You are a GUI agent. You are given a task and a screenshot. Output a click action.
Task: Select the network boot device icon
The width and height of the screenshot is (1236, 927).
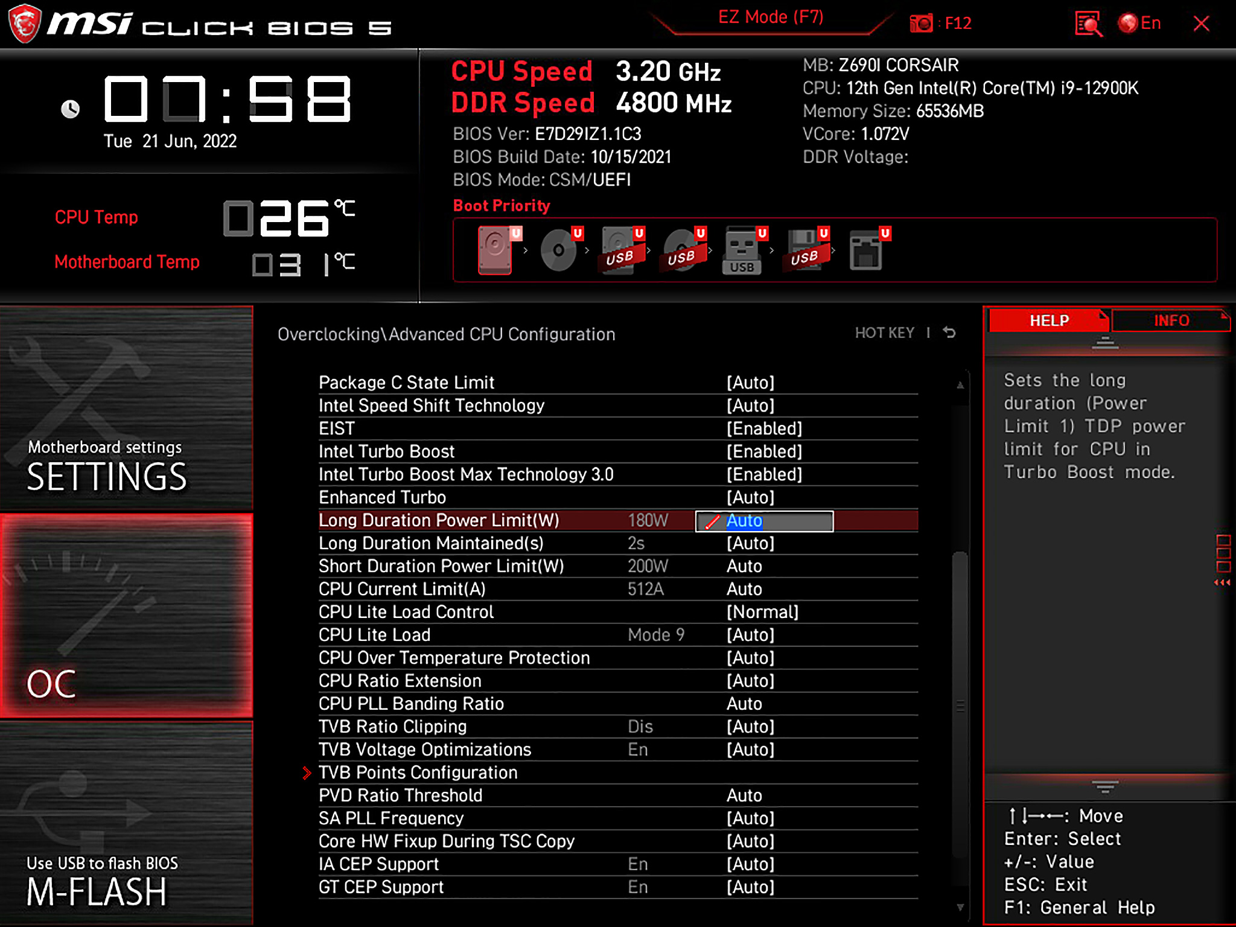(867, 250)
